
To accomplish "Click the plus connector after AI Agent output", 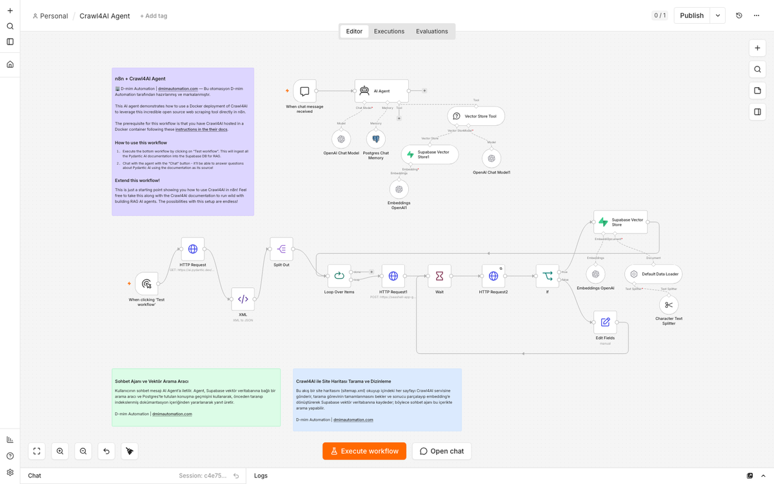I will pyautogui.click(x=424, y=91).
